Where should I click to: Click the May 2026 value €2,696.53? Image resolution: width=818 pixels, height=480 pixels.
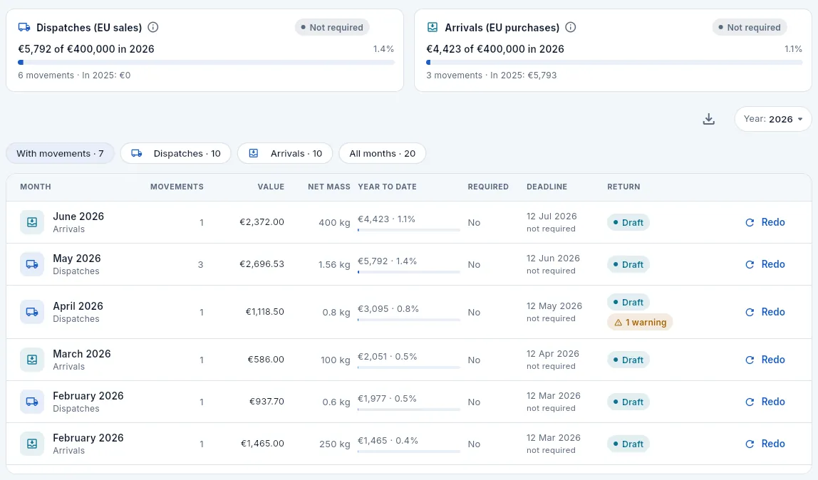pos(262,264)
